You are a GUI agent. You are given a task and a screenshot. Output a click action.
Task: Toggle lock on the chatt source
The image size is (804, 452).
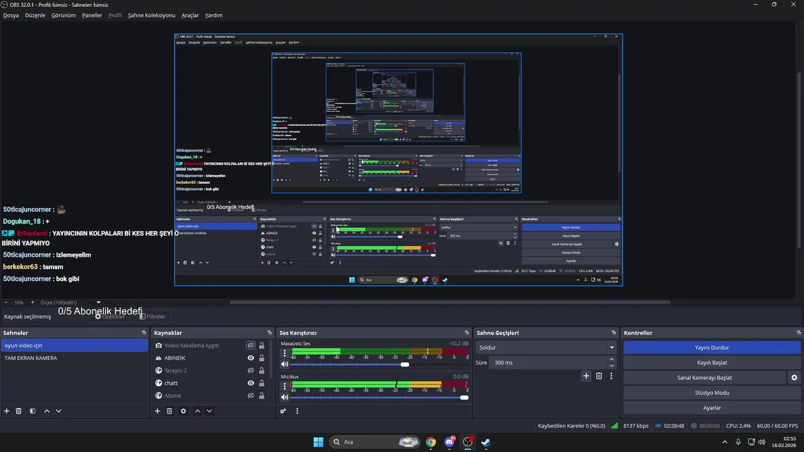click(x=261, y=383)
